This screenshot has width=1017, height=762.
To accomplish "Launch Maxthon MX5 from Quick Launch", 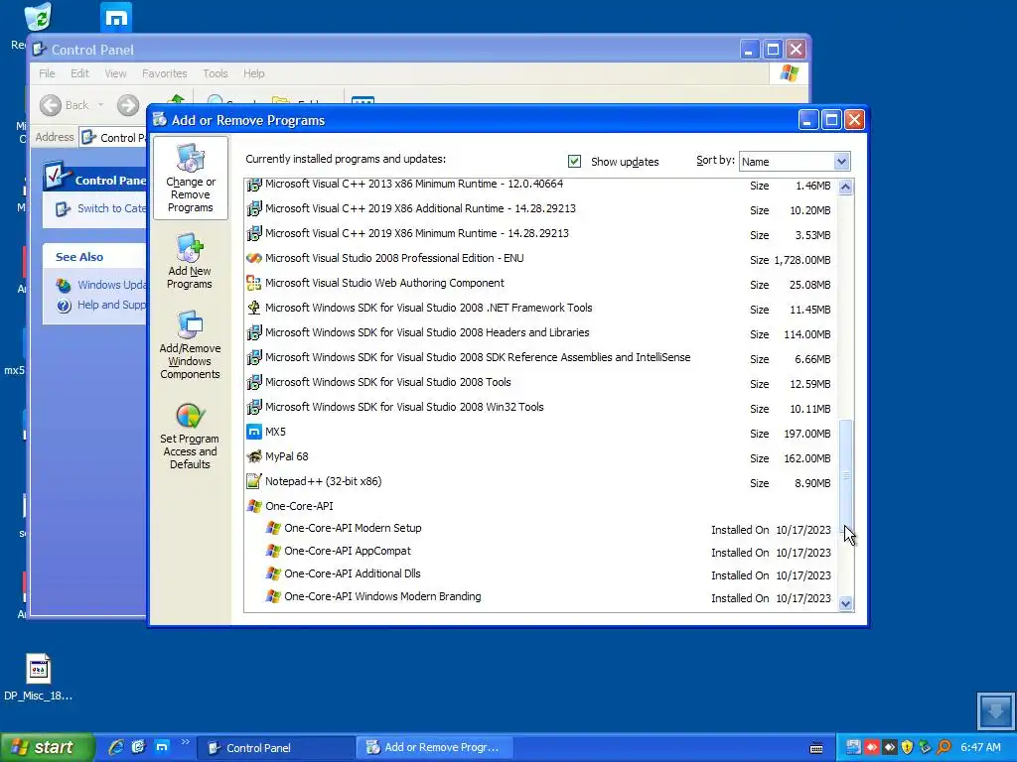I will (162, 747).
